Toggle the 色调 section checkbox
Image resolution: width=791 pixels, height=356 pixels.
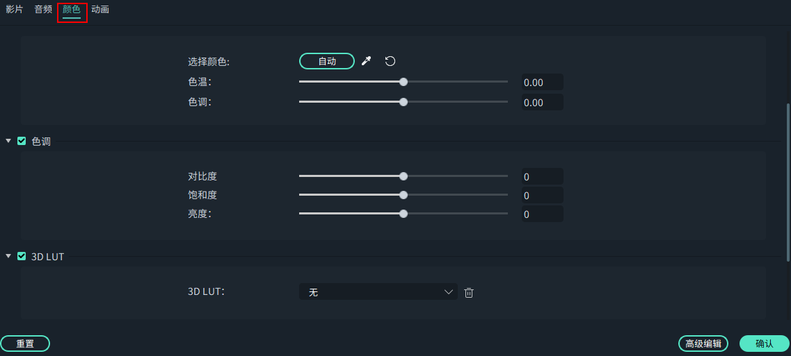click(22, 141)
